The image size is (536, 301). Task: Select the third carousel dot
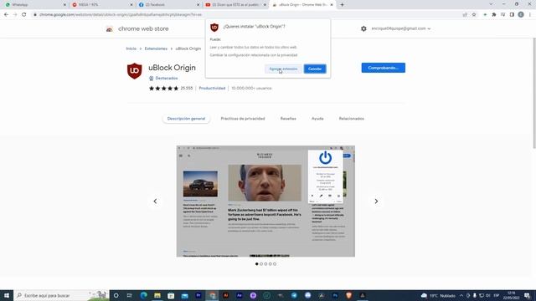(x=265, y=264)
